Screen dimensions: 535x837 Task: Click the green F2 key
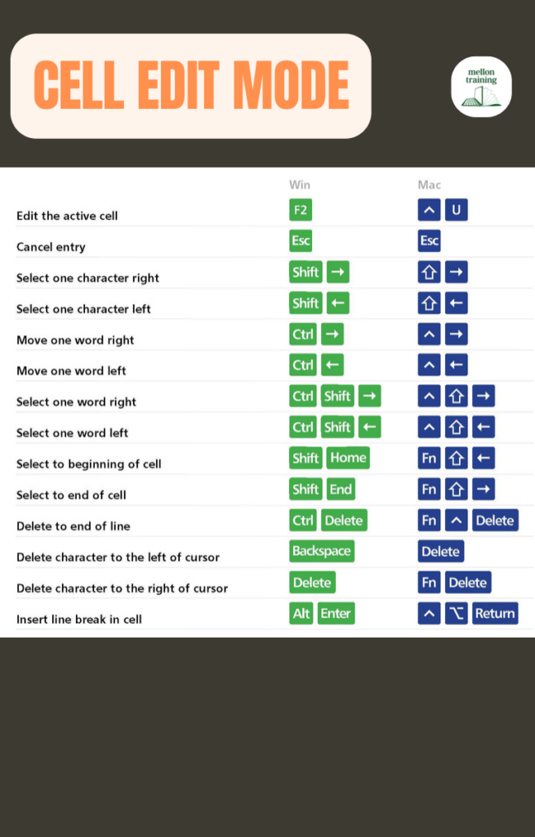(x=301, y=210)
